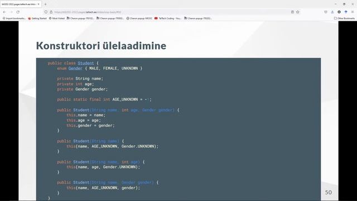357x201 pixels.
Task: Toggle reader view for this page
Action: 292,12
